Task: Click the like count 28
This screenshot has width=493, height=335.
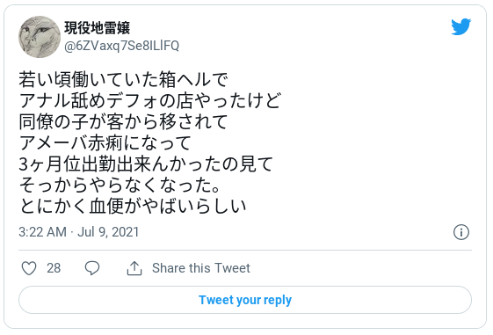Action: click(54, 268)
